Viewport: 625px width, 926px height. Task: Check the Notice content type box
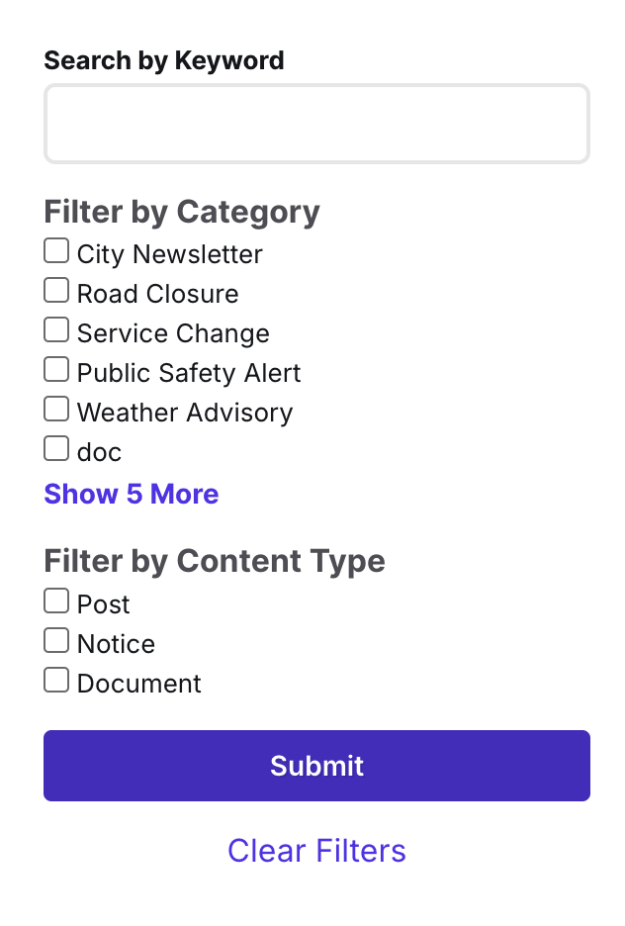click(x=55, y=640)
